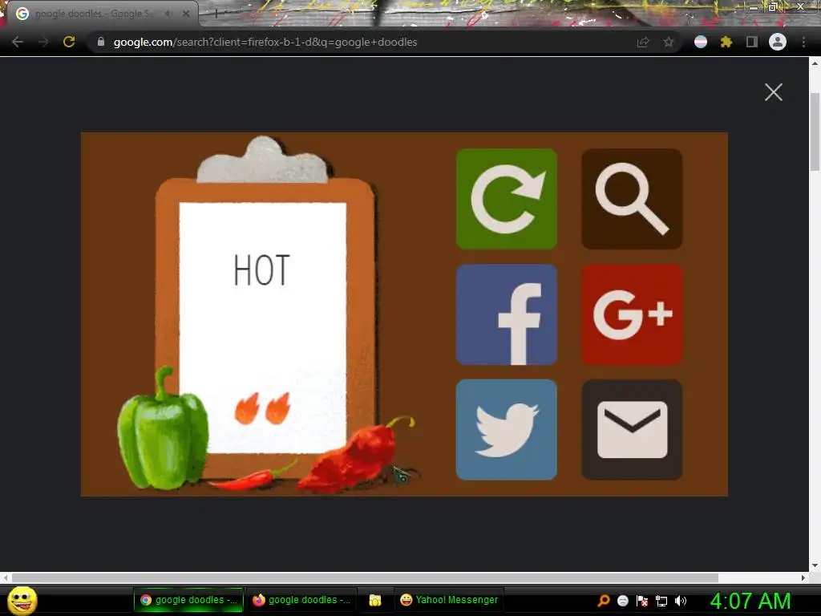Image resolution: width=821 pixels, height=616 pixels.
Task: Share doodle via email envelope tile
Action: tap(632, 430)
